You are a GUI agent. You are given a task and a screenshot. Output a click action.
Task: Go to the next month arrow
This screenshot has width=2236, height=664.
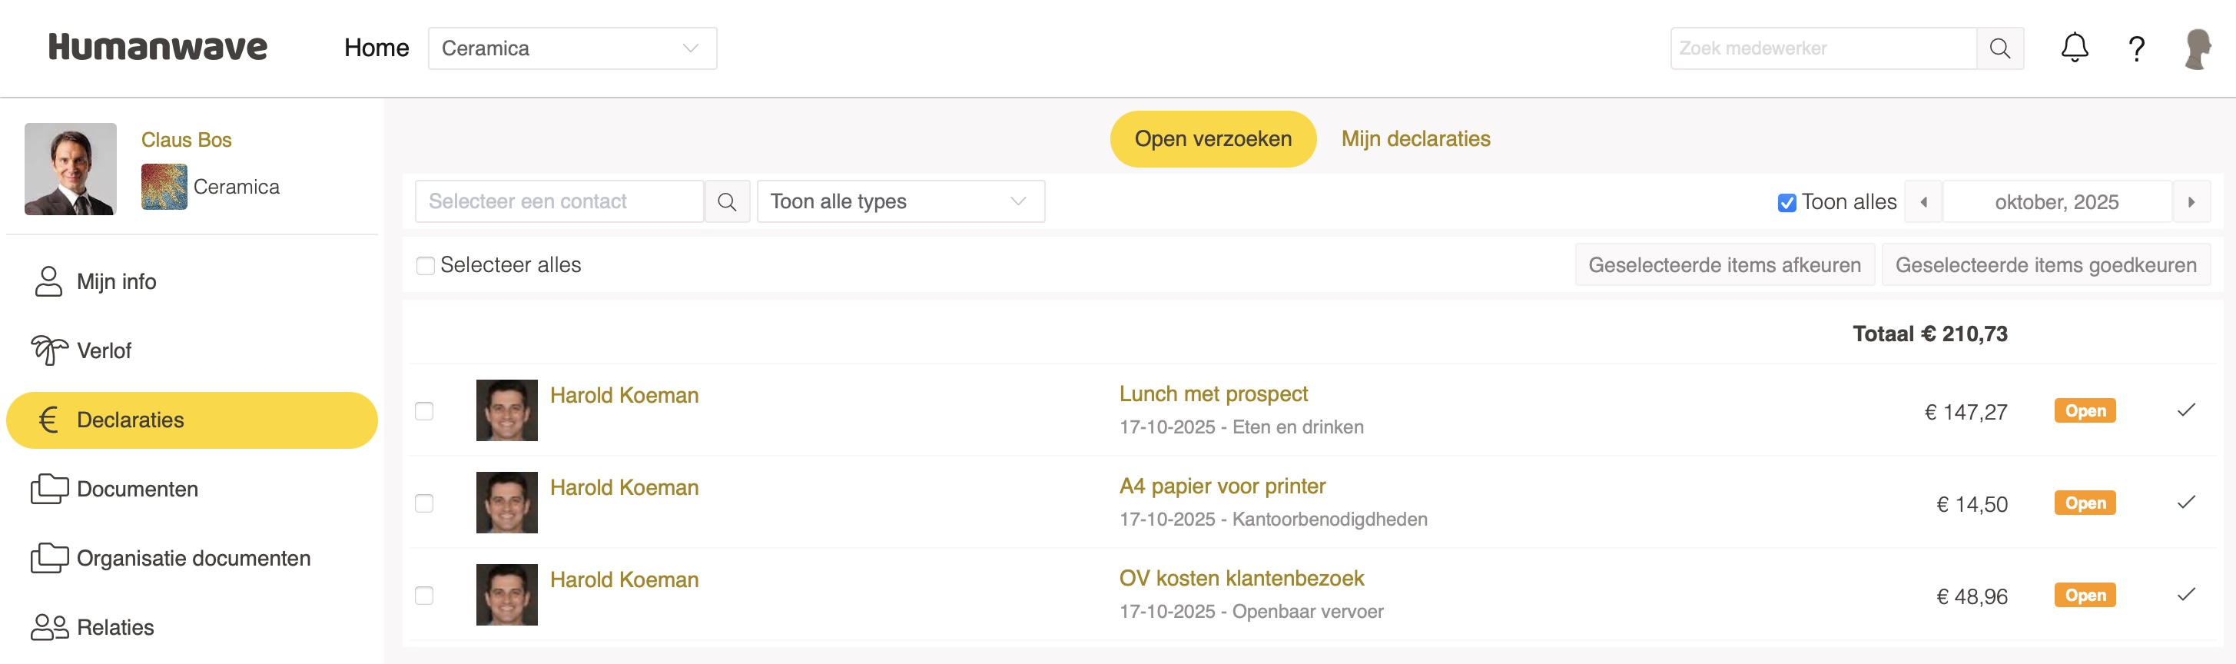pyautogui.click(x=2191, y=202)
